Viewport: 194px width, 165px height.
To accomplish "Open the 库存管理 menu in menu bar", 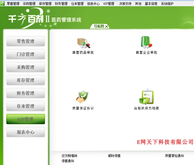I will [x=45, y=4].
